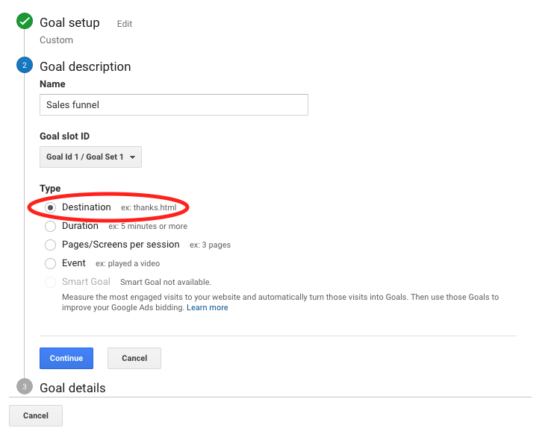Click the disabled Smart Goal radio button

[x=51, y=282]
